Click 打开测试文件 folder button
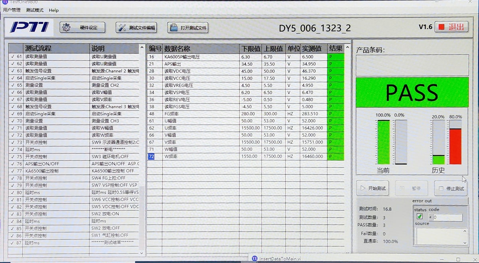 click(x=188, y=28)
